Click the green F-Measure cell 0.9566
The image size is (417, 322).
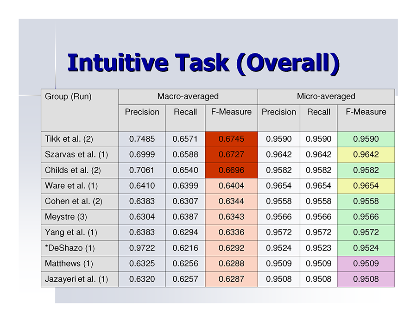366,217
